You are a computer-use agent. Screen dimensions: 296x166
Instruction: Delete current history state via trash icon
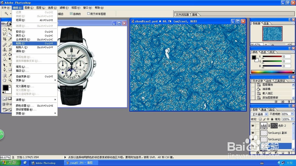click(289, 102)
